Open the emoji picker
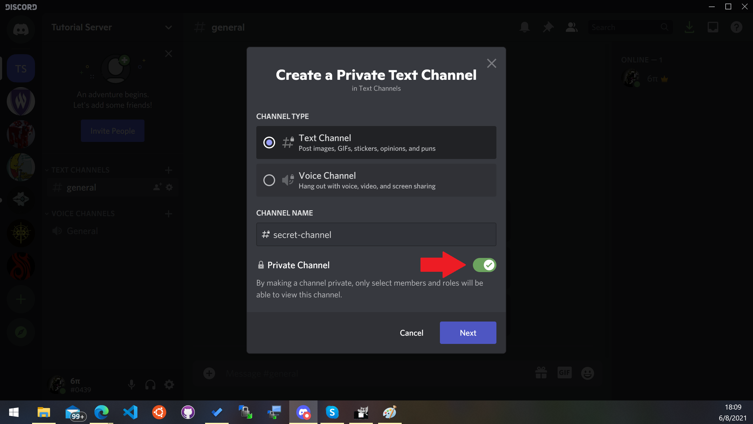 click(x=588, y=373)
